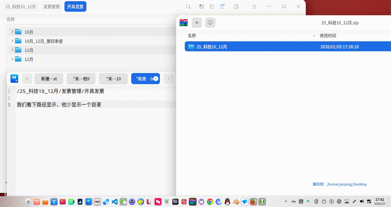Click the plus button to add files to the archive
The height and width of the screenshot is (207, 391).
tap(197, 23)
